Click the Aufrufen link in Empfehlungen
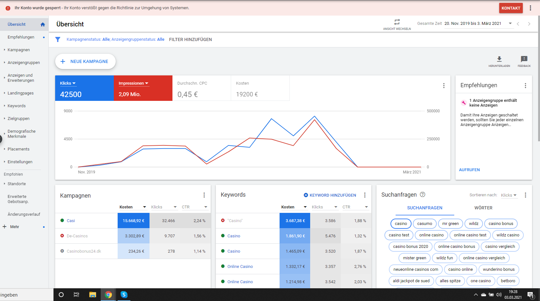This screenshot has width=540, height=301. pyautogui.click(x=469, y=170)
